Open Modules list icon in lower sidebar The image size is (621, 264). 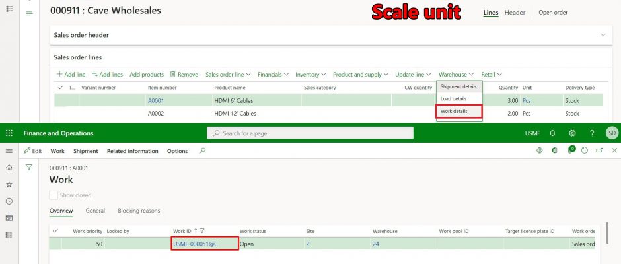coord(9,235)
